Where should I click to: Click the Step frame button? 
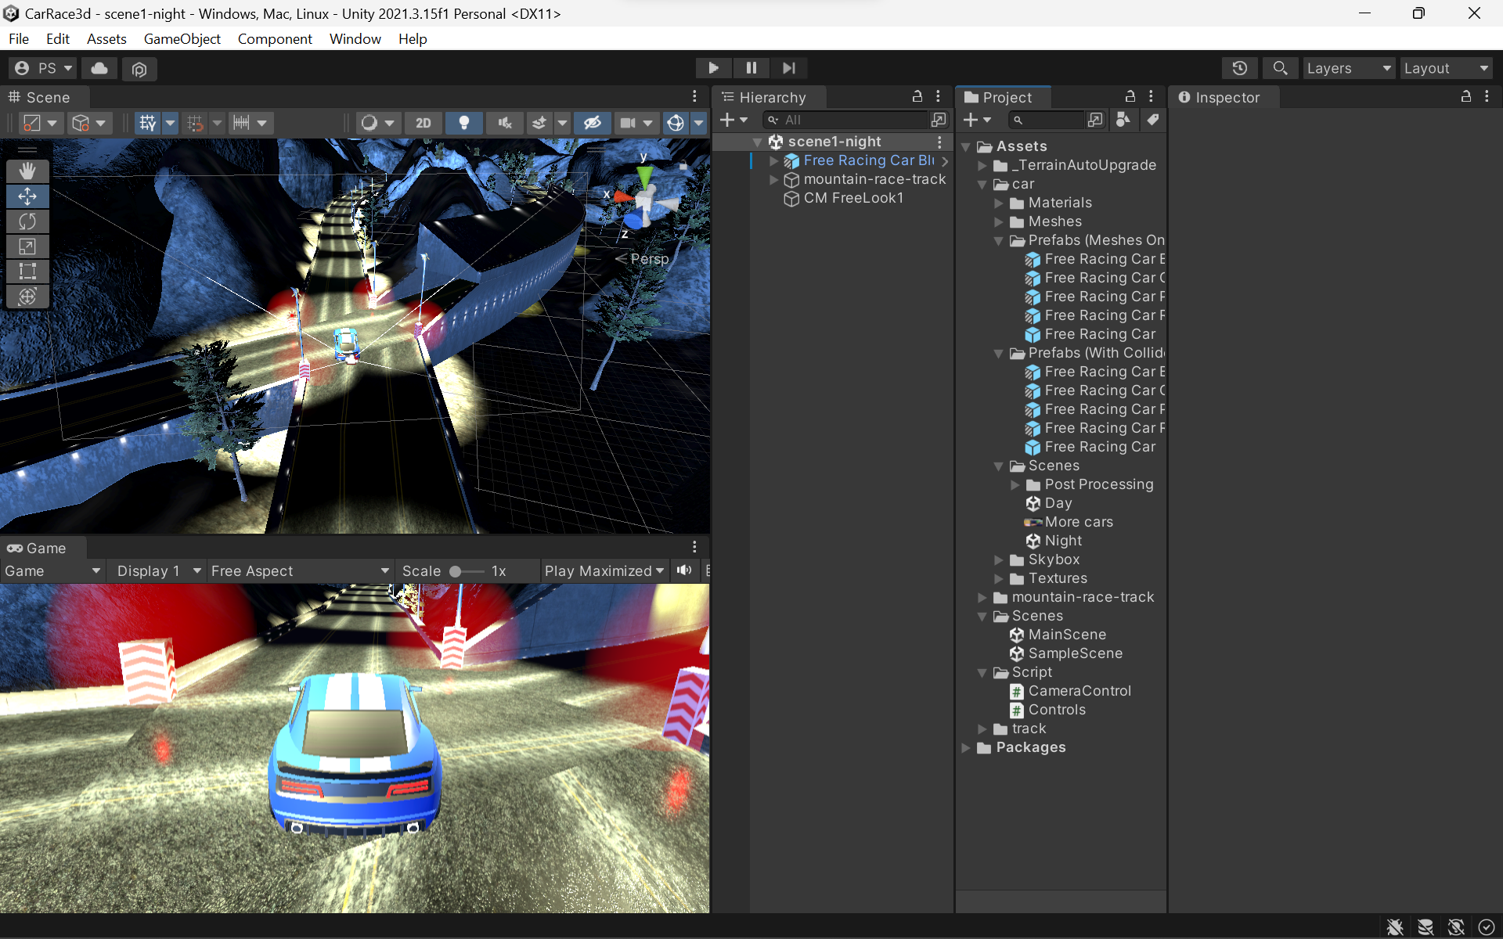[788, 68]
